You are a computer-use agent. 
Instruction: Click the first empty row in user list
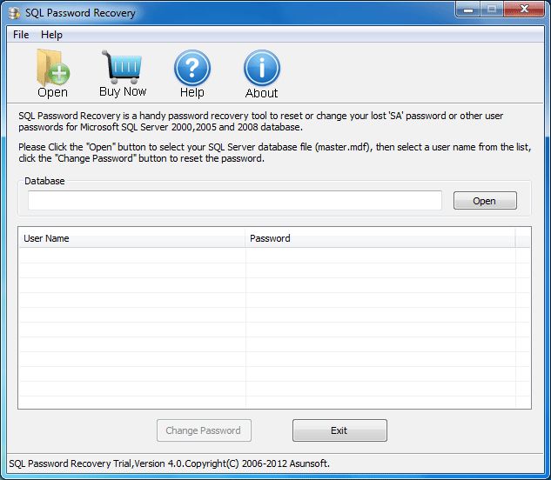(274, 256)
